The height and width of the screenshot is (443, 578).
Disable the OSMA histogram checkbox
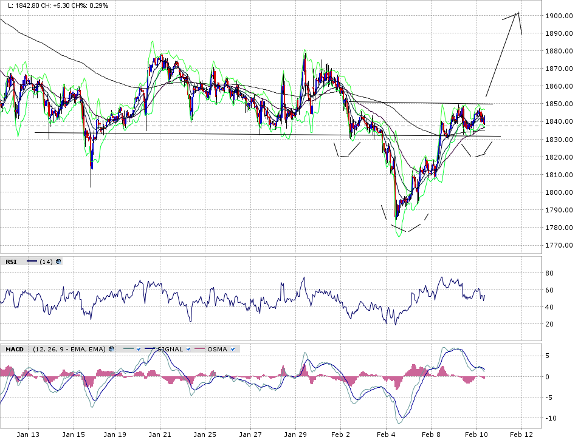[x=233, y=349]
